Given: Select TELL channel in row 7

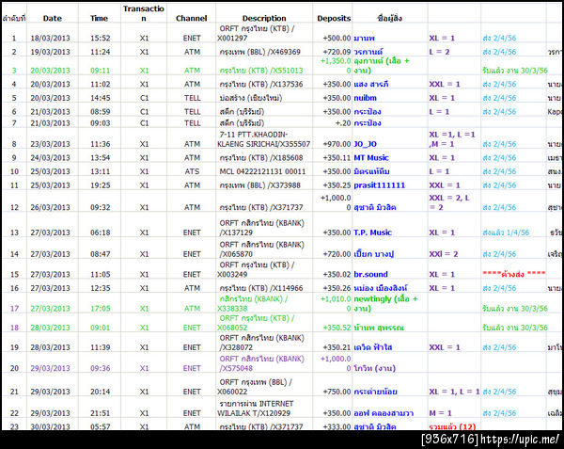Looking at the screenshot, I should pos(192,123).
